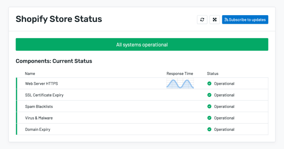
Task: Click the green check for Web Server HTTPS
Action: (209, 83)
